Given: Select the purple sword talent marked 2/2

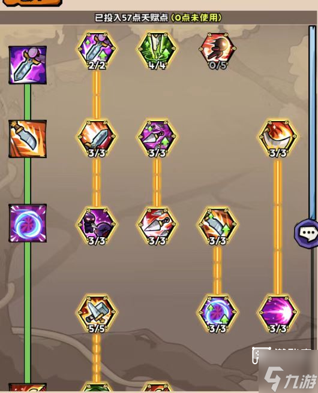Looking at the screenshot, I should (x=97, y=51).
